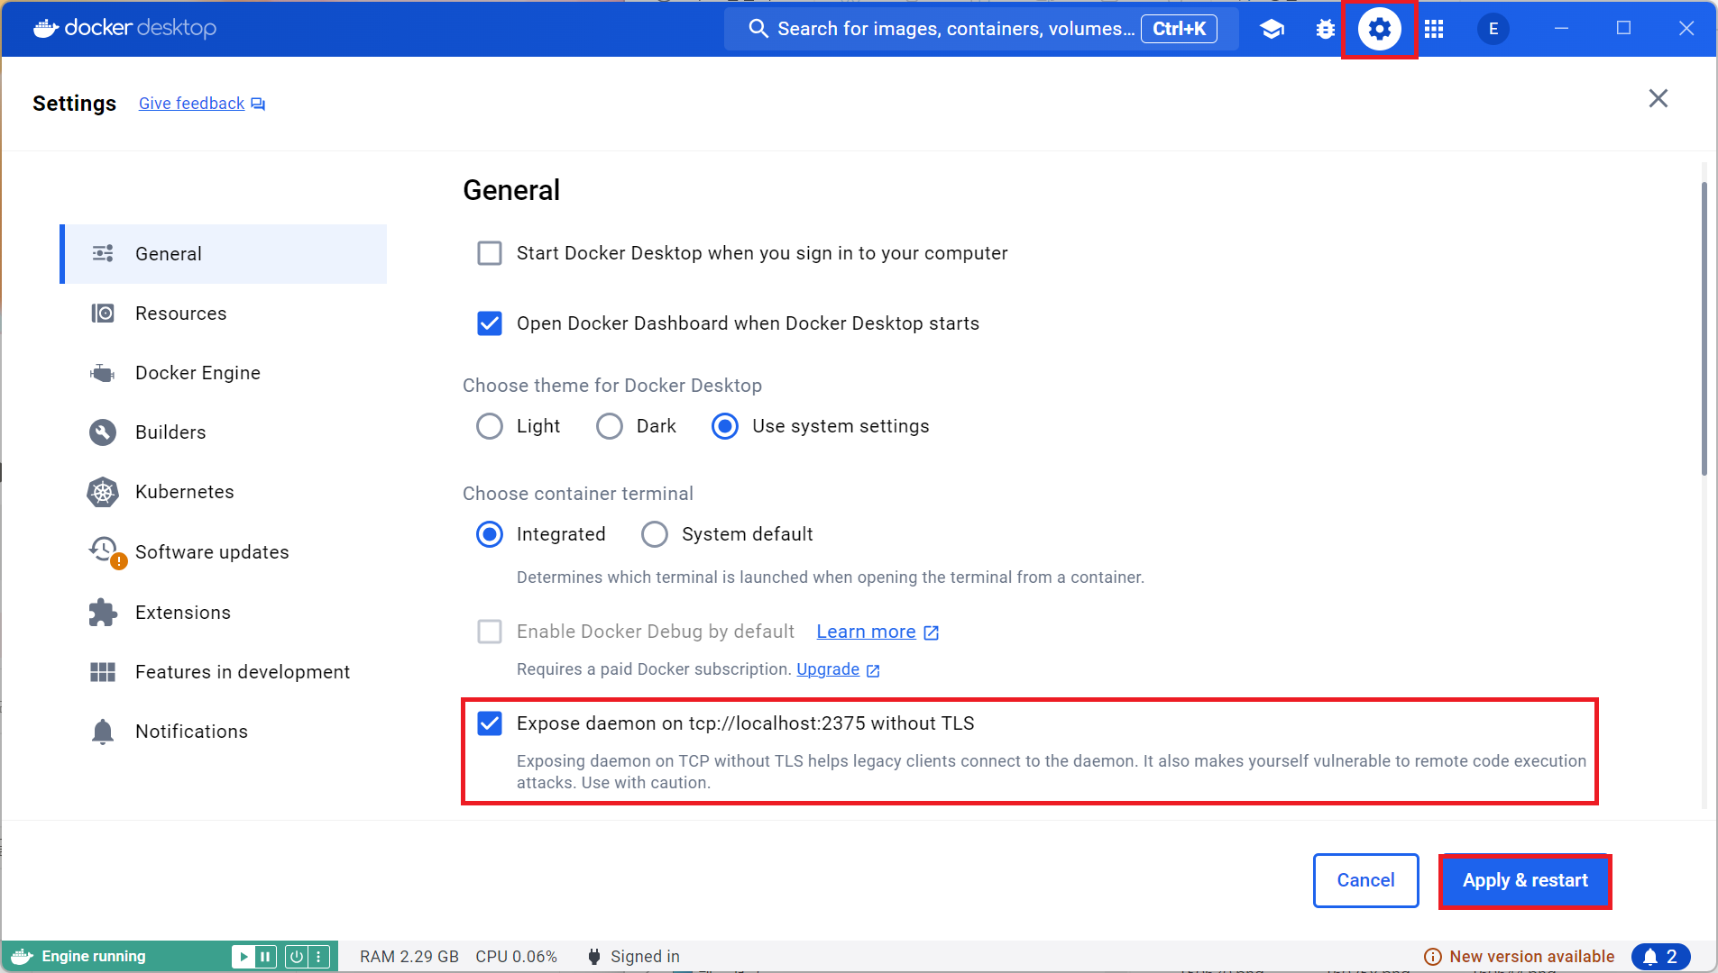Click the settings page vertical scrollbar
This screenshot has height=973, width=1718.
tap(1704, 329)
